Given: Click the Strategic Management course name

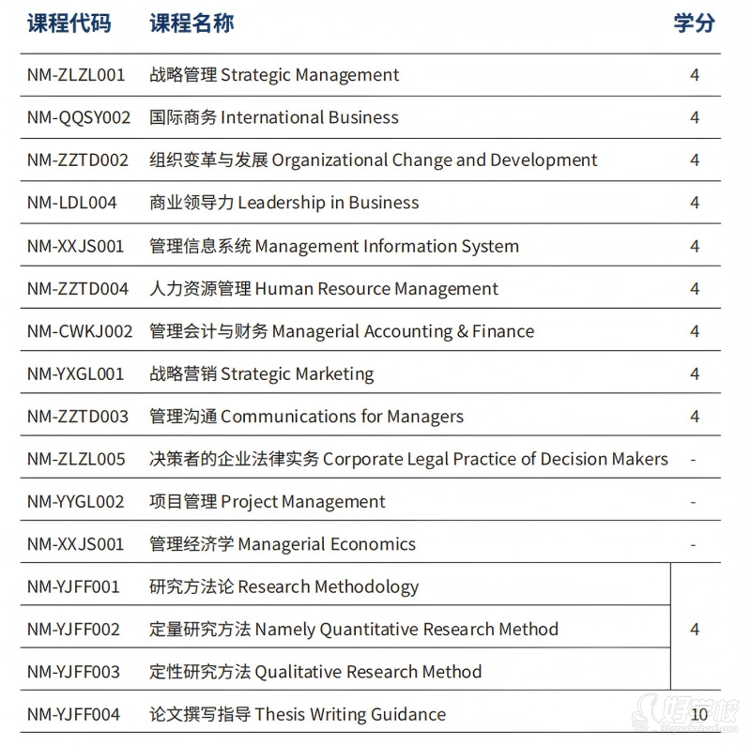Looking at the screenshot, I should coord(274,75).
